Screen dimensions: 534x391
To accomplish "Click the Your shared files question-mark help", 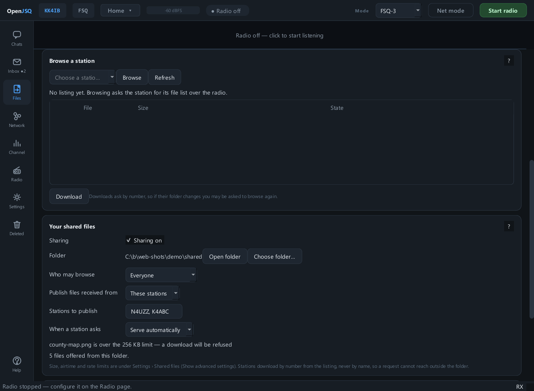I will click(509, 226).
